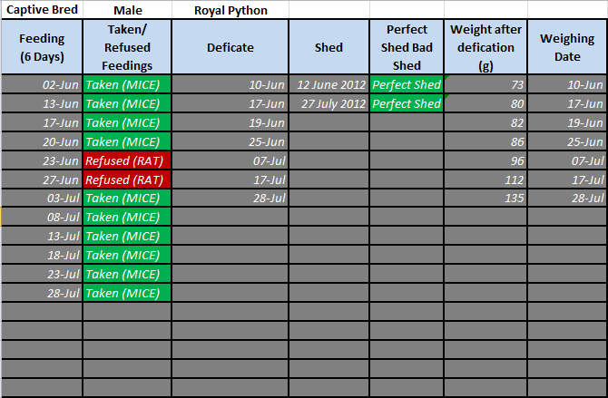Click the weight cell showing 135
608x398 pixels.
click(485, 198)
